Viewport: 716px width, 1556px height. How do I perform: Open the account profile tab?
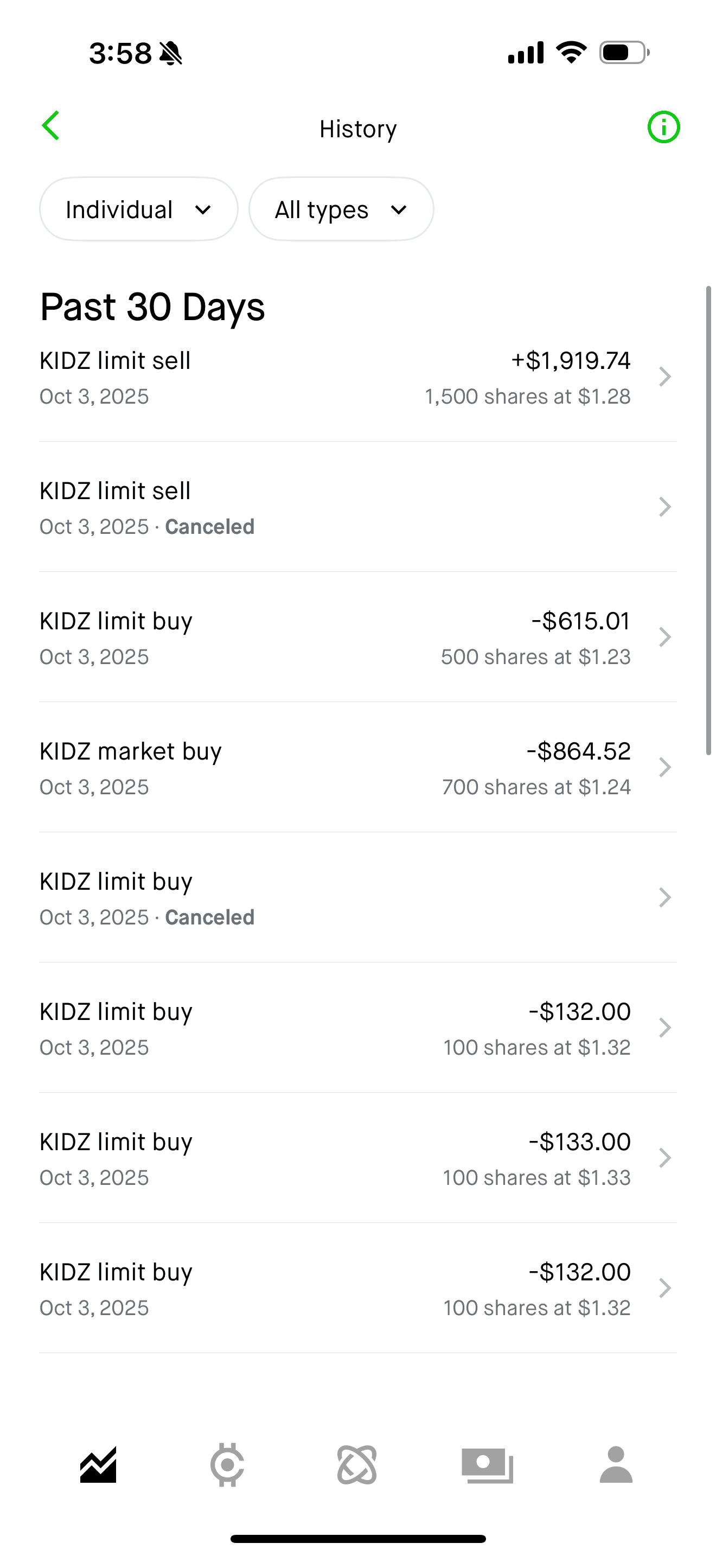pyautogui.click(x=616, y=1465)
